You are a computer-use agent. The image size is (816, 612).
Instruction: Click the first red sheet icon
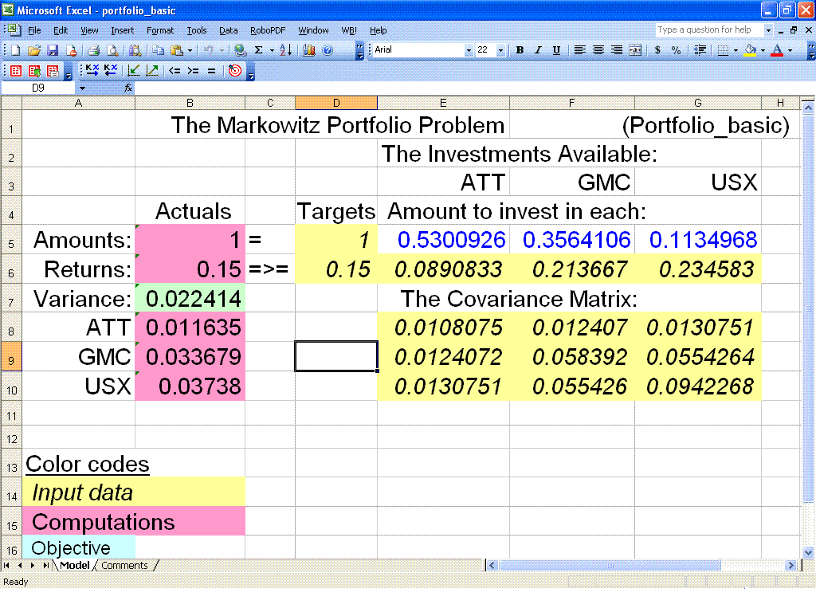16,71
